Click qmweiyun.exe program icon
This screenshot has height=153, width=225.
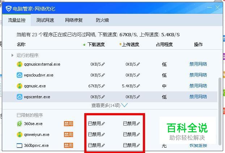(20, 135)
